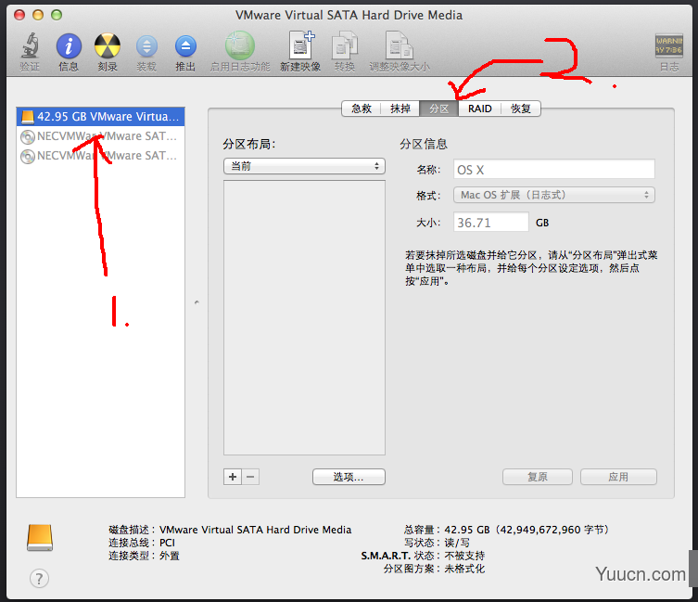
Task: Click the connection bus PCI text
Action: tap(167, 543)
